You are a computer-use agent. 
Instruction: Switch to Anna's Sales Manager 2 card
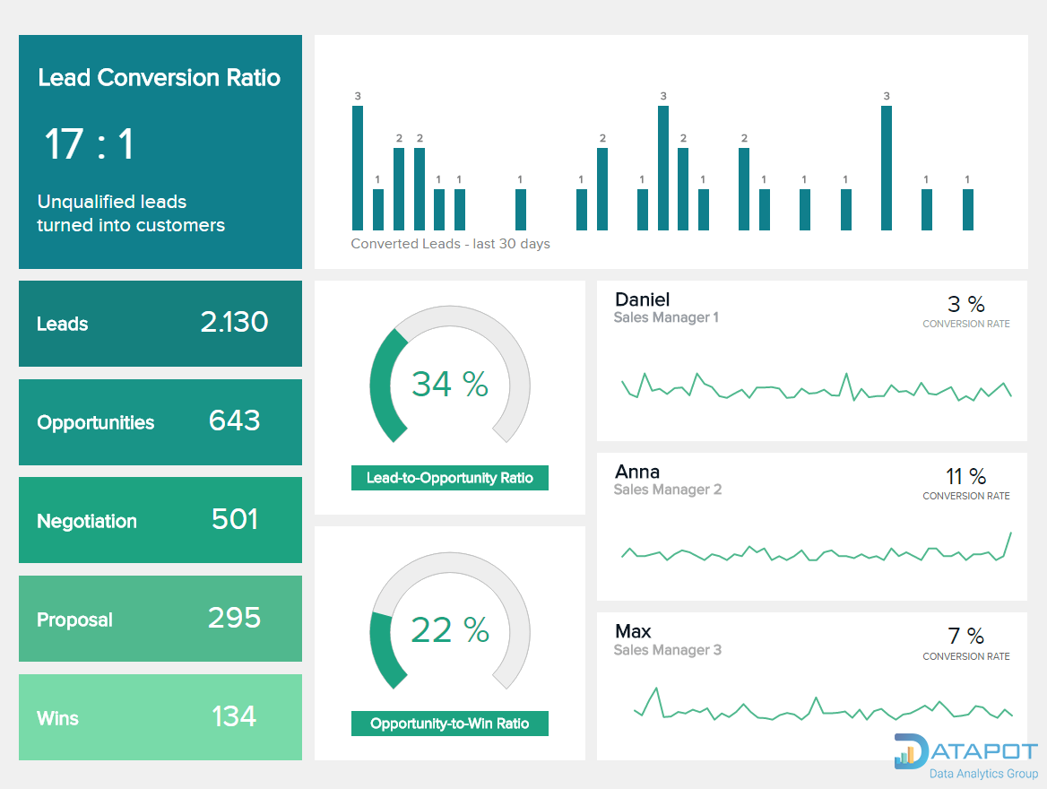coord(811,525)
